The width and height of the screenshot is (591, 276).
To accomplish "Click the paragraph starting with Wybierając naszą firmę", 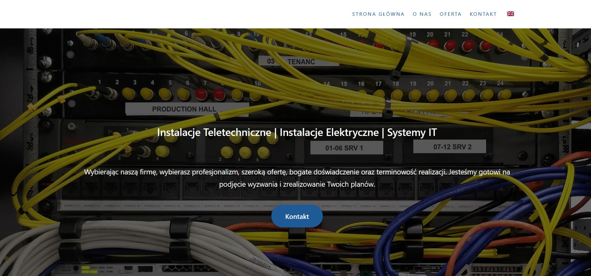I will (x=297, y=178).
